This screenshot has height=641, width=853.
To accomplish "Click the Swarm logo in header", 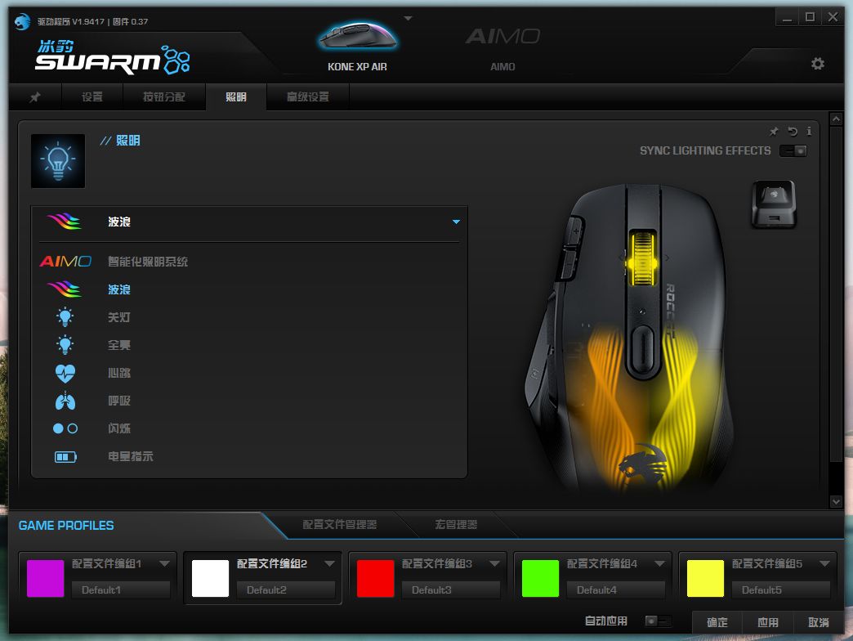I will 113,57.
